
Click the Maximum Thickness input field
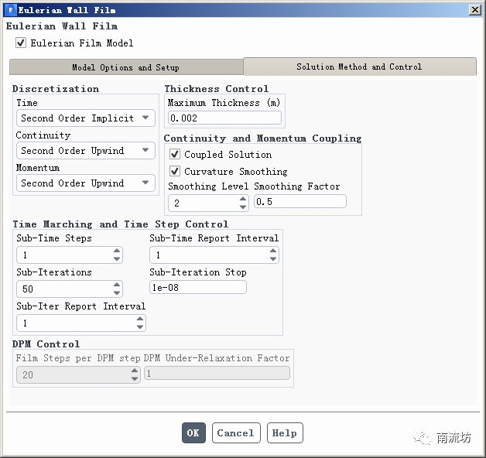(224, 118)
